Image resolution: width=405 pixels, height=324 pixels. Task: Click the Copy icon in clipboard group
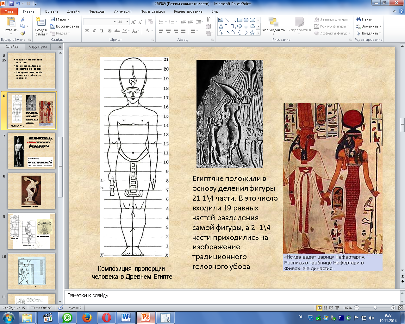(x=22, y=26)
